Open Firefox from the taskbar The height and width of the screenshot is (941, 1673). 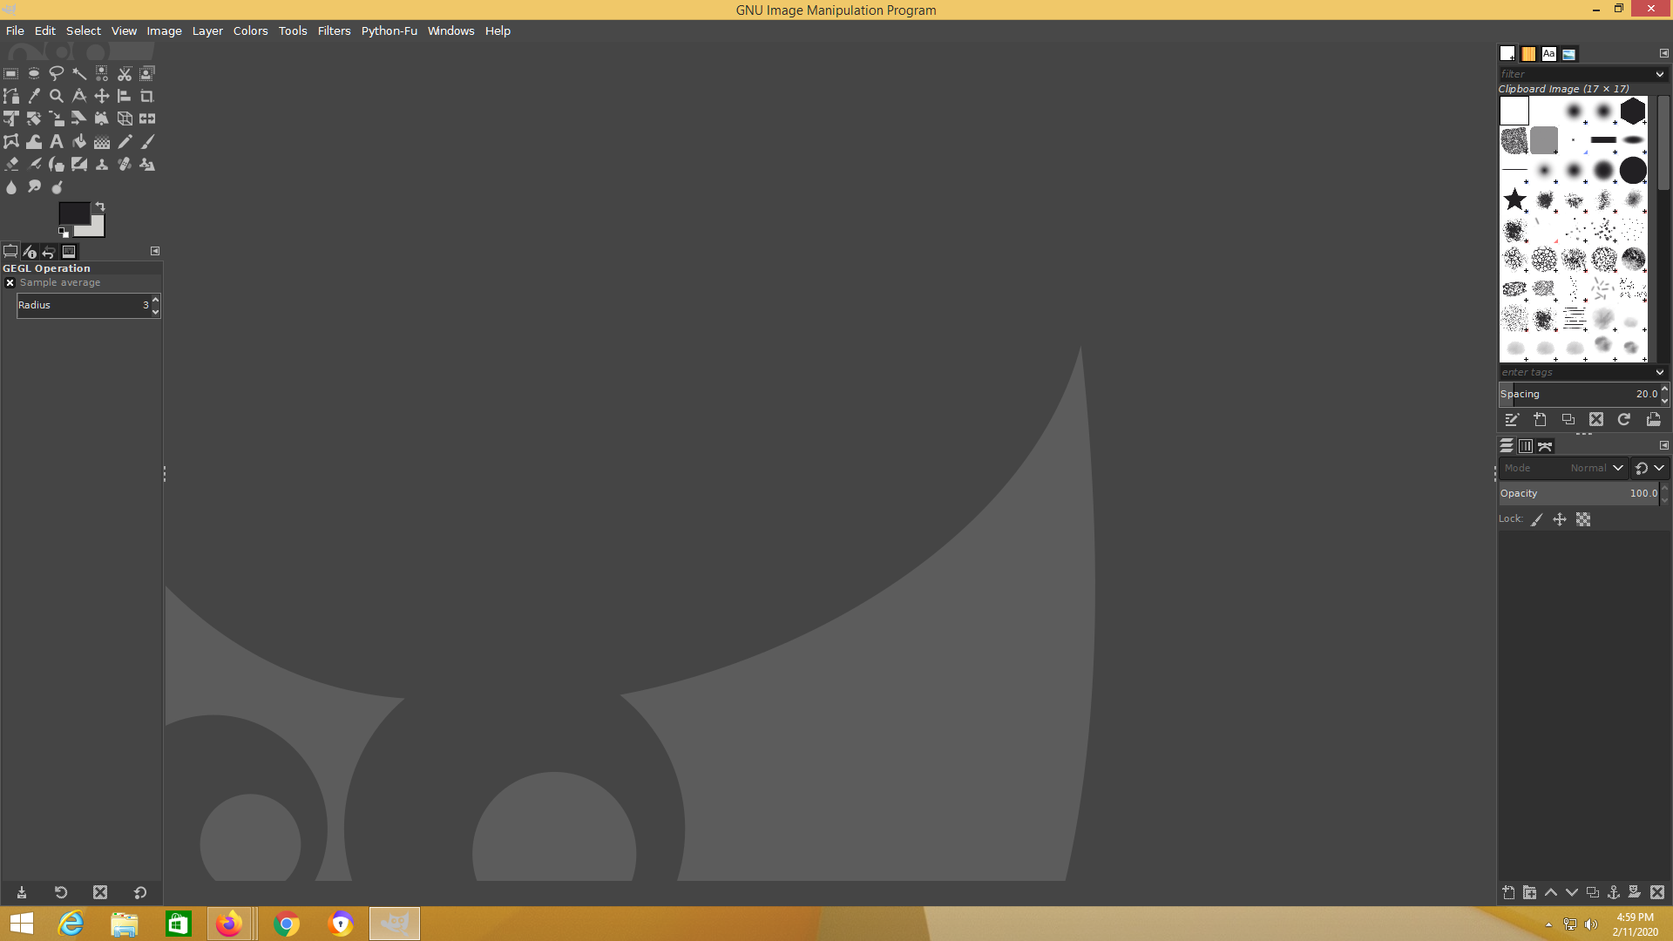tap(229, 924)
